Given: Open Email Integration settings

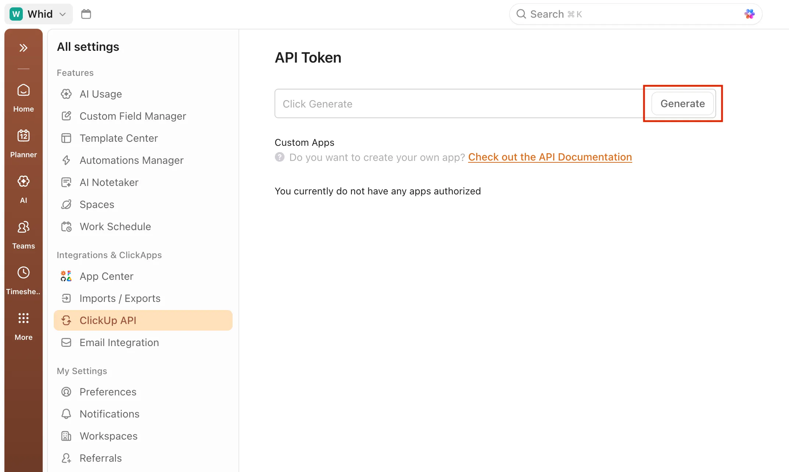Looking at the screenshot, I should 143,343.
